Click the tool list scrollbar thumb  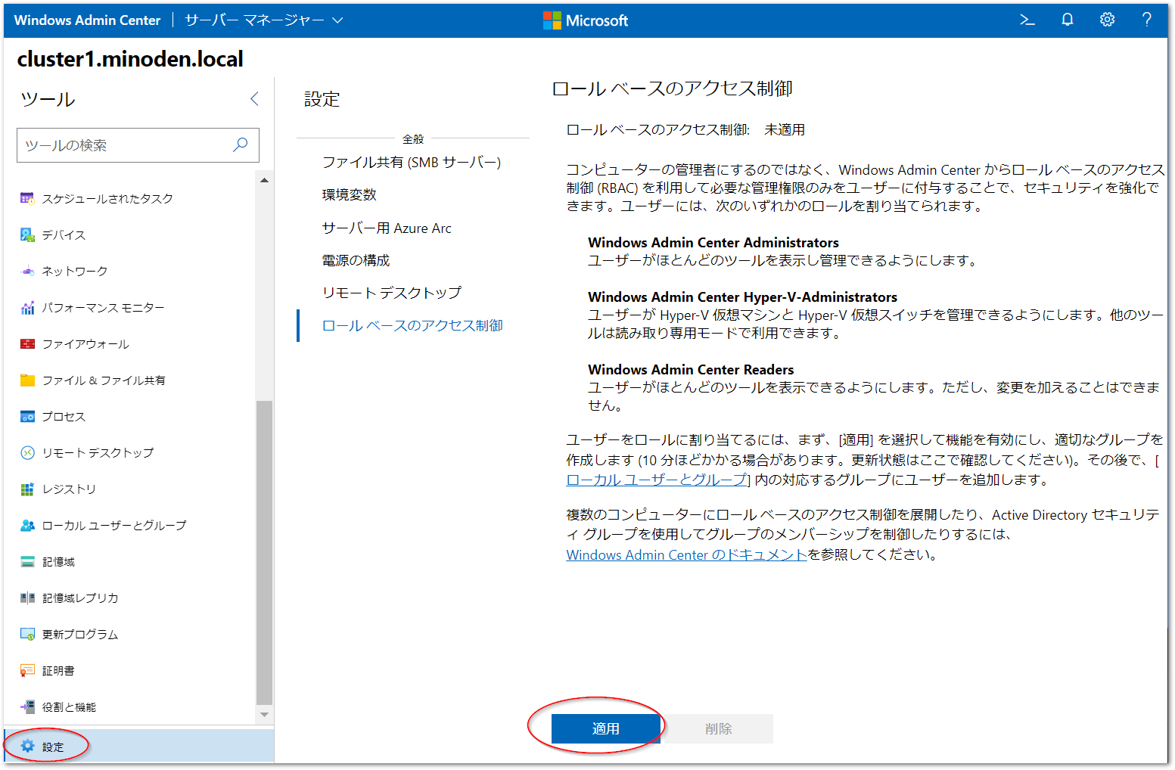pyautogui.click(x=264, y=552)
